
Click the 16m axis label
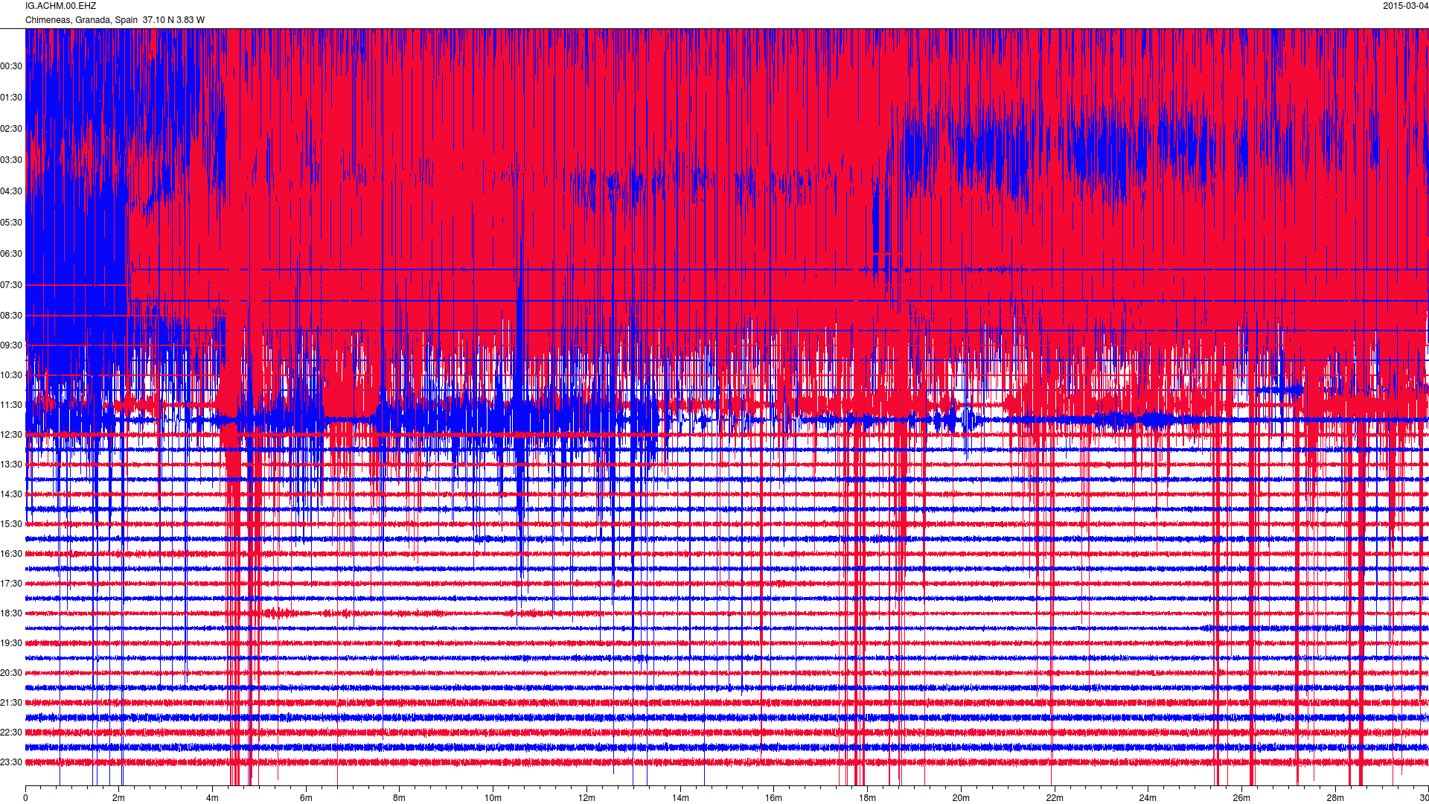(773, 798)
